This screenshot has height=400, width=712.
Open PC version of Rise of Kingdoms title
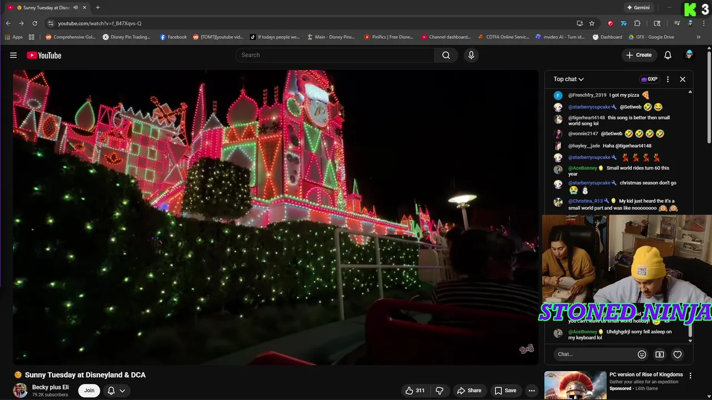pos(646,374)
